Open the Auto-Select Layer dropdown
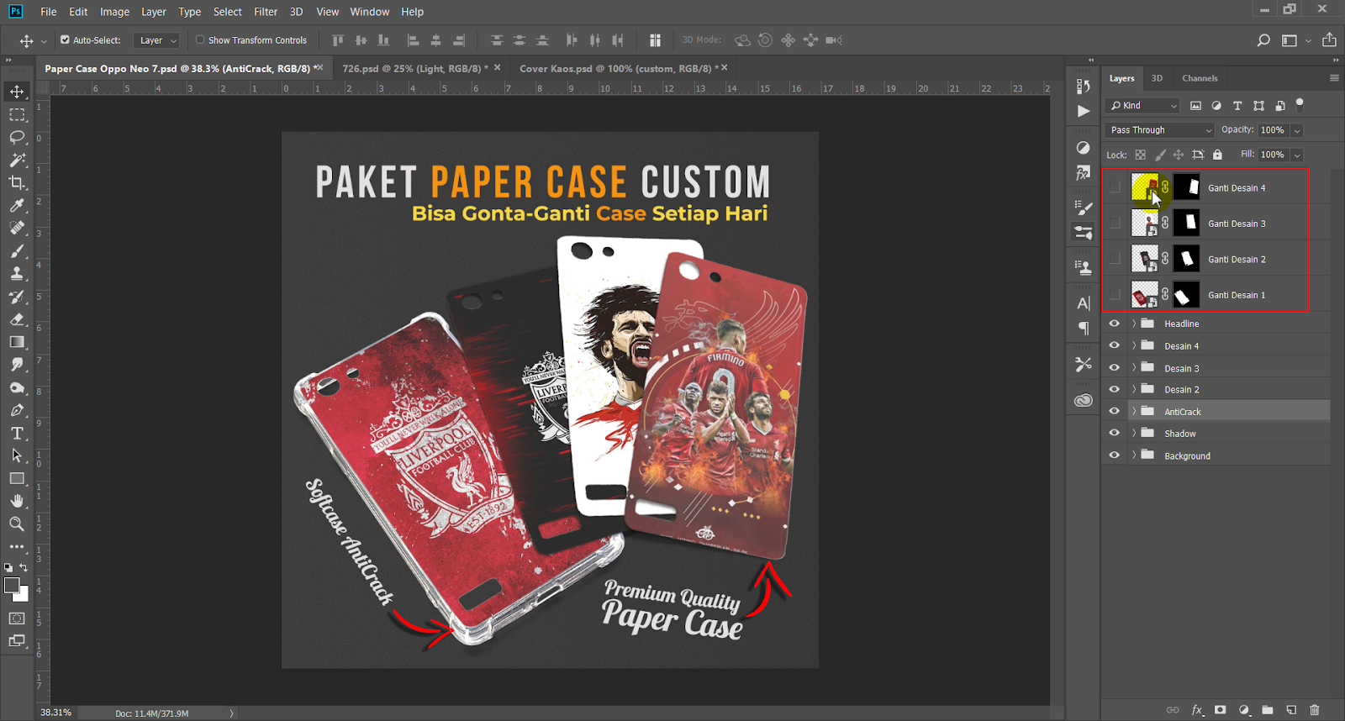 [x=157, y=40]
